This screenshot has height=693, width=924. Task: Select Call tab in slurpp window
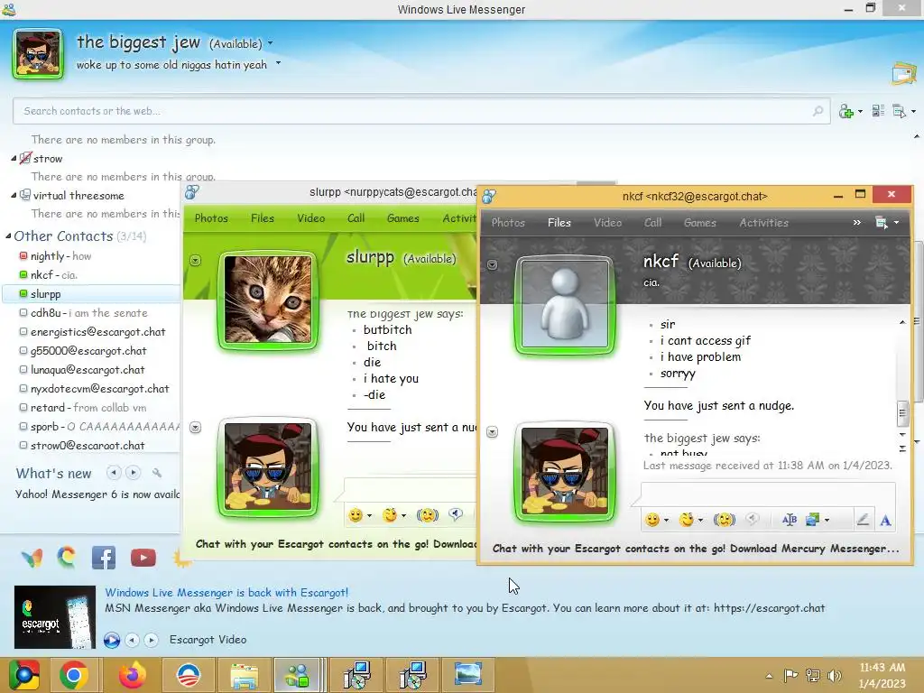pos(356,218)
